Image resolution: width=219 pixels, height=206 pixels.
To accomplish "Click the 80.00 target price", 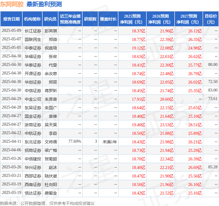I will point(213,65).
